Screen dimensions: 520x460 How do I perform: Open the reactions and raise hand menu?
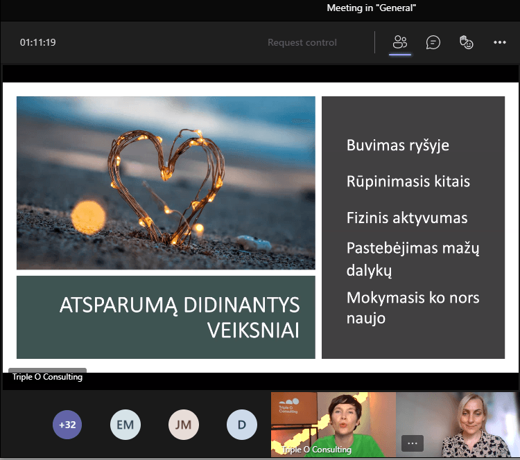tap(467, 42)
